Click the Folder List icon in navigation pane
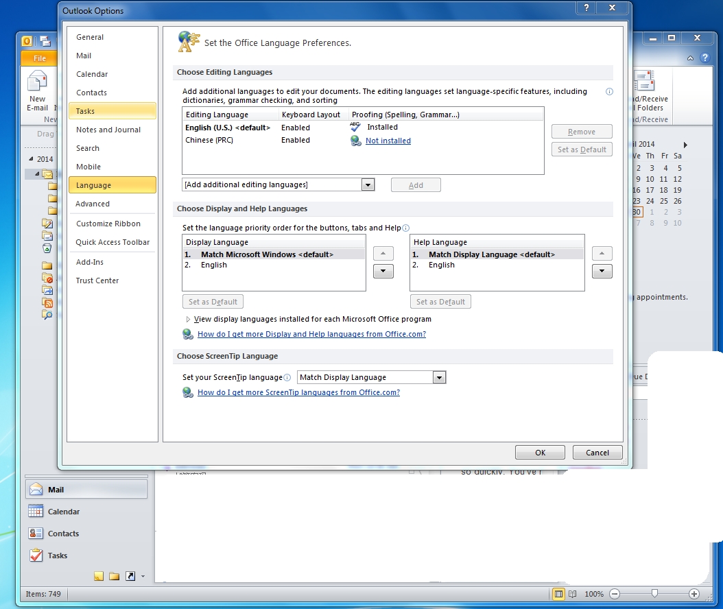The height and width of the screenshot is (609, 723). (115, 576)
